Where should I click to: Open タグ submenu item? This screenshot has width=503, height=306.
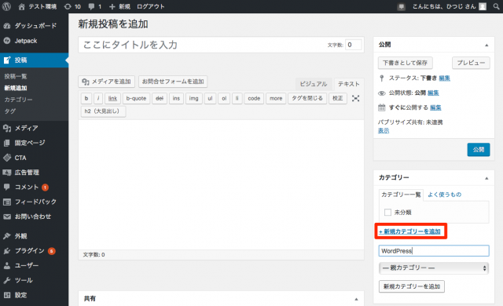point(10,111)
